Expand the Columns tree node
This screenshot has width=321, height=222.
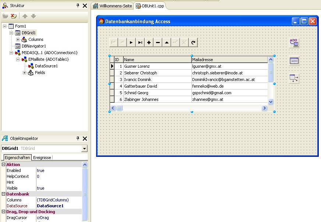[x=18, y=39]
